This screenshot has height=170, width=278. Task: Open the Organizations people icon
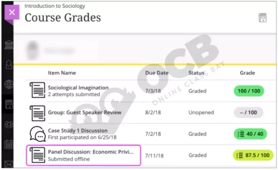point(8,124)
